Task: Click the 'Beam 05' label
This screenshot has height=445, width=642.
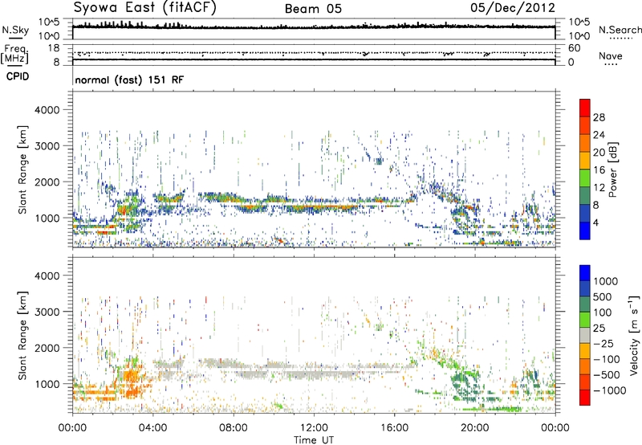Action: click(x=313, y=9)
